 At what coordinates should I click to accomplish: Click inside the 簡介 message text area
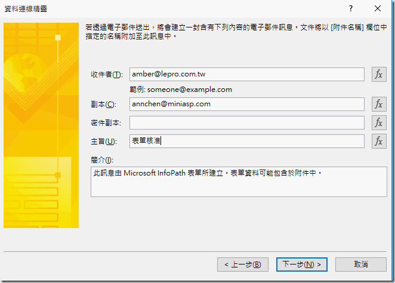pos(238,182)
